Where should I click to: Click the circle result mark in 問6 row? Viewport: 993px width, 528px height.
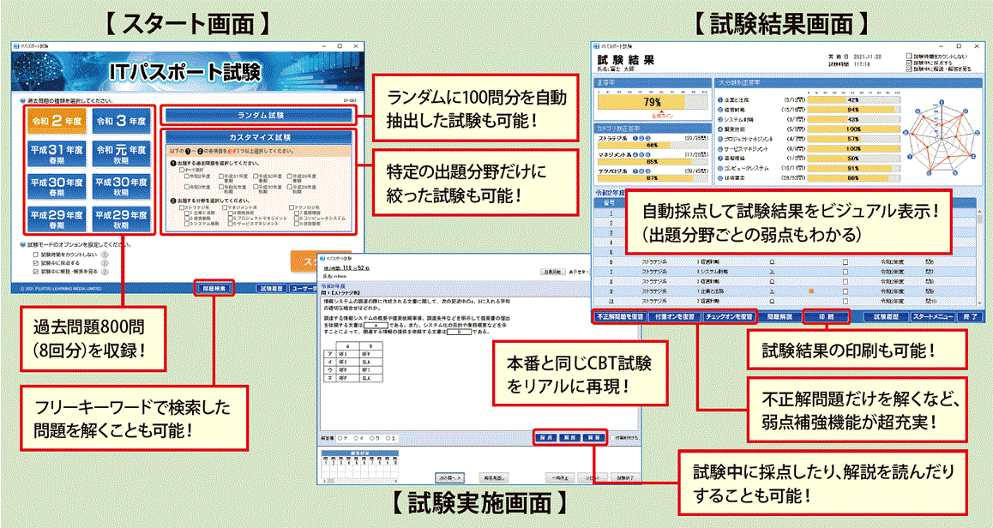coord(771,261)
